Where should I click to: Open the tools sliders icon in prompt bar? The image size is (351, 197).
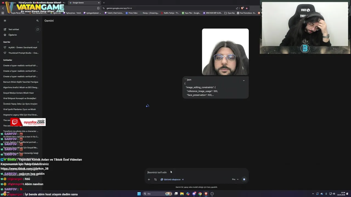click(x=155, y=179)
